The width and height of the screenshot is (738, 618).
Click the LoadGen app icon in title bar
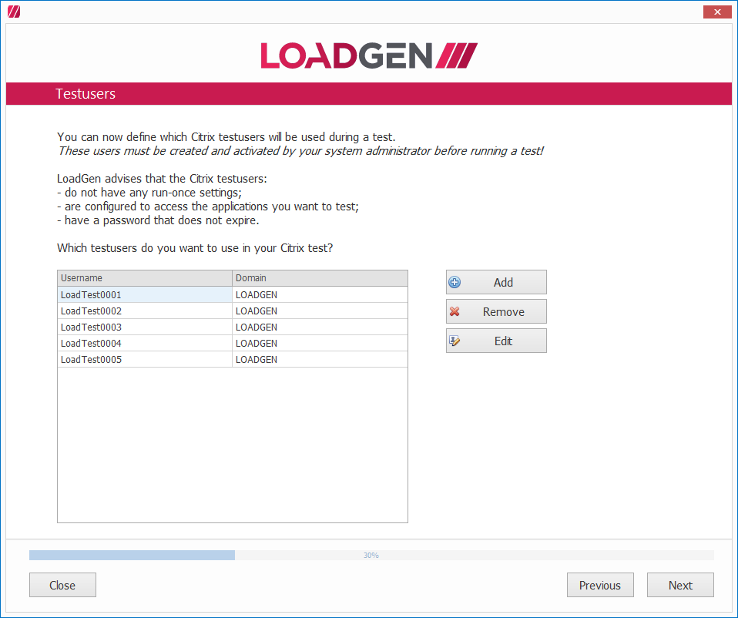13,12
